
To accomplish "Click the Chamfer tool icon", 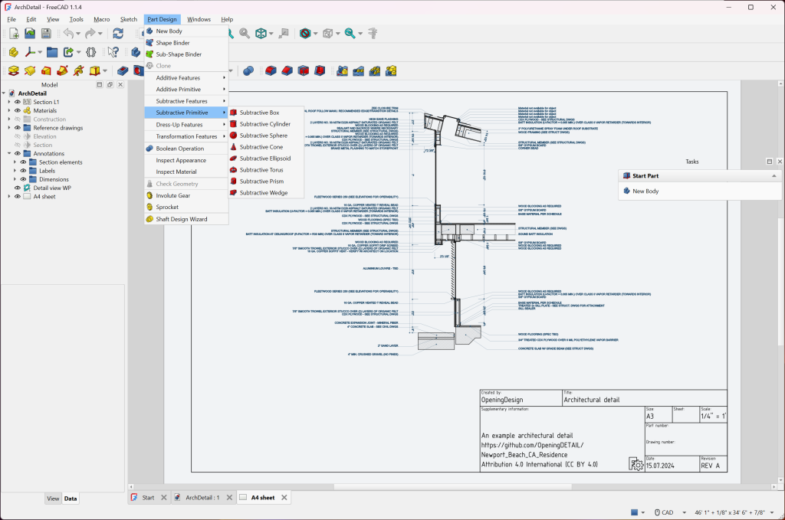I will point(287,71).
